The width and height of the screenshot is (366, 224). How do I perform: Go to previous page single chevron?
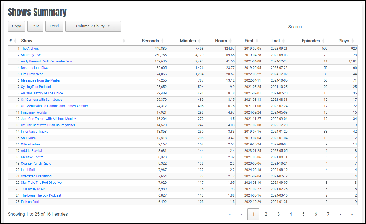[242, 214]
